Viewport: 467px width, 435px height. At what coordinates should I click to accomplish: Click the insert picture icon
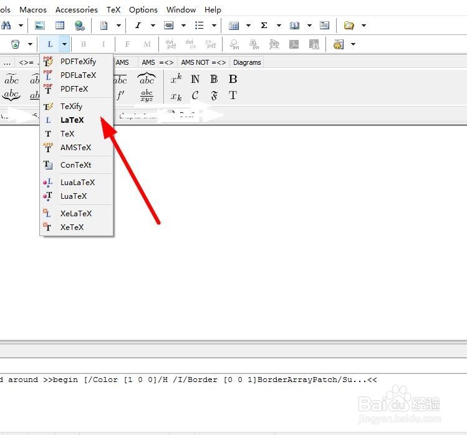pos(40,26)
